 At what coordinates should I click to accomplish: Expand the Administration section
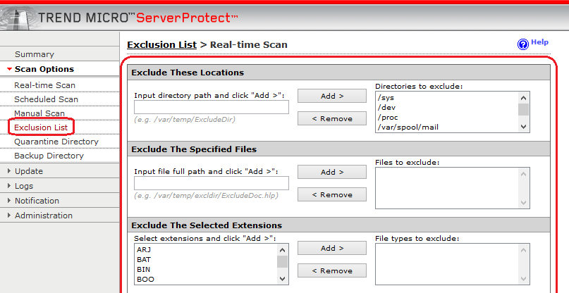[x=9, y=216]
